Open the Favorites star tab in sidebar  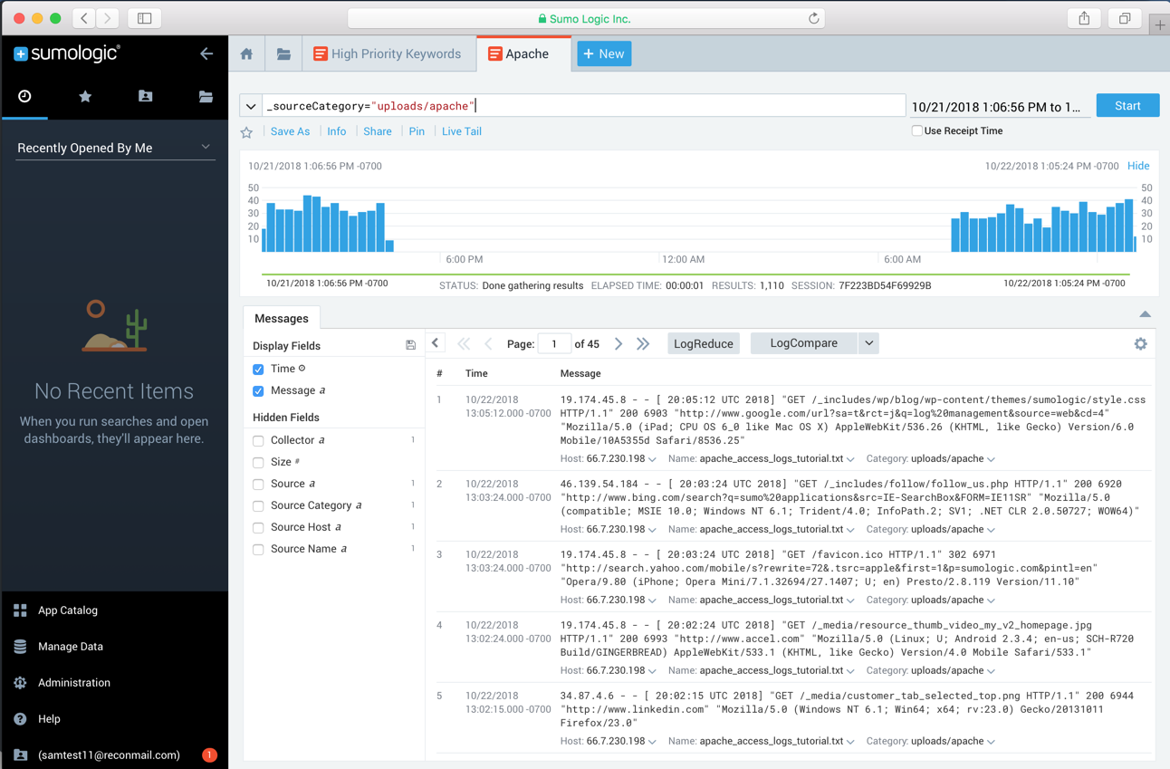tap(85, 96)
